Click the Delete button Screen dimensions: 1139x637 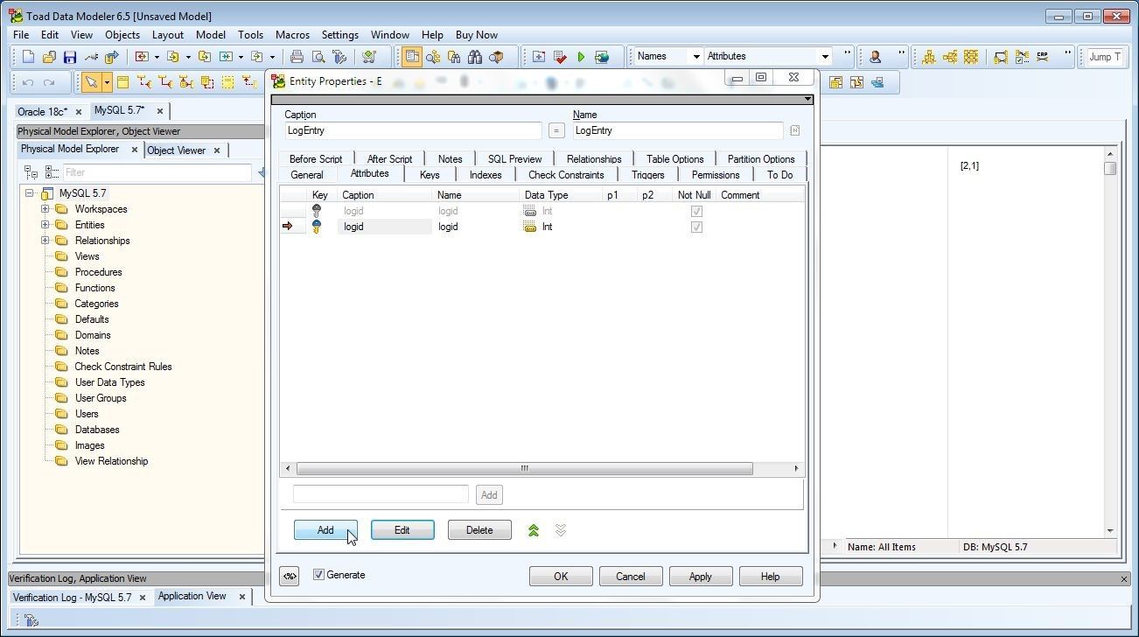point(479,530)
